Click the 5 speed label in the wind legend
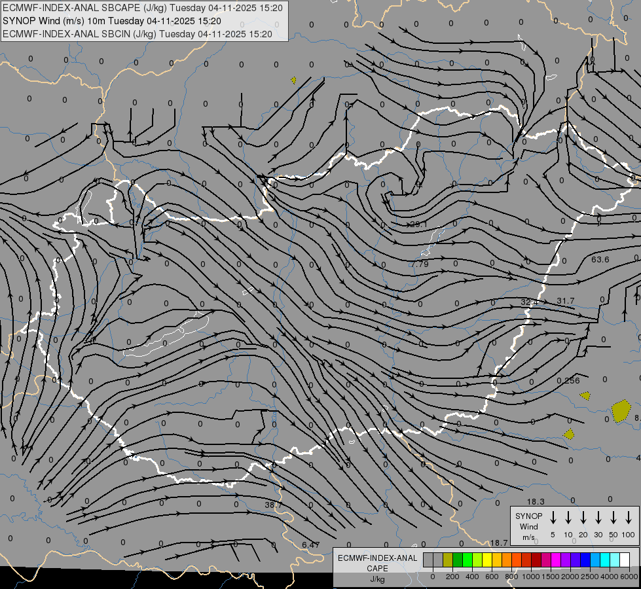Viewport: 641px width, 589px height. tap(553, 535)
